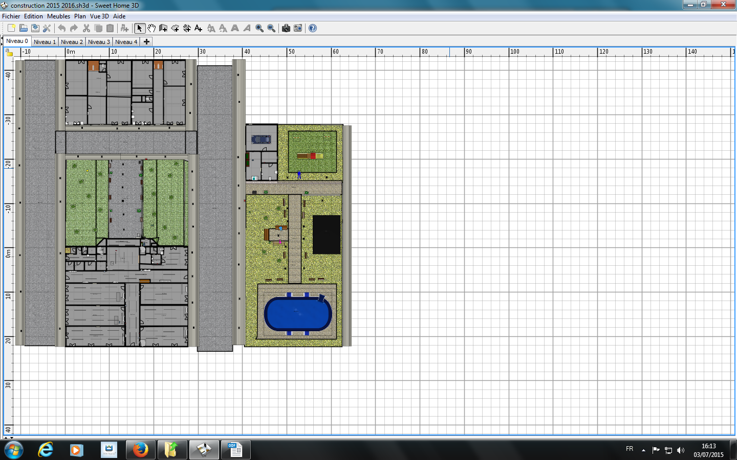
Task: Click the Add furniture to home icon
Action: (x=124, y=28)
